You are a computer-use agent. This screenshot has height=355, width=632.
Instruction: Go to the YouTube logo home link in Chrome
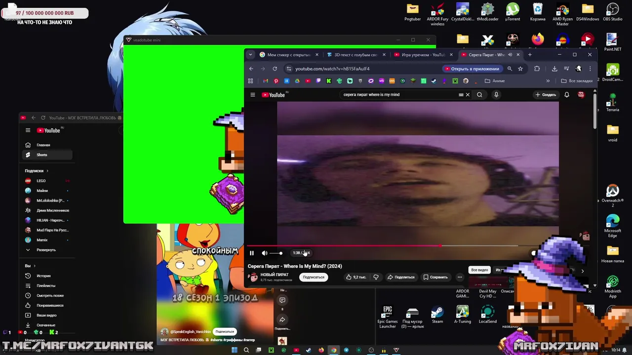tap(274, 95)
